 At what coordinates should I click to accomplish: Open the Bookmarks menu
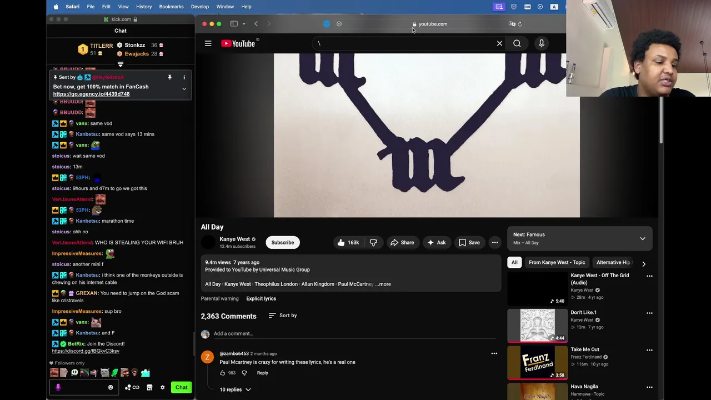click(171, 7)
